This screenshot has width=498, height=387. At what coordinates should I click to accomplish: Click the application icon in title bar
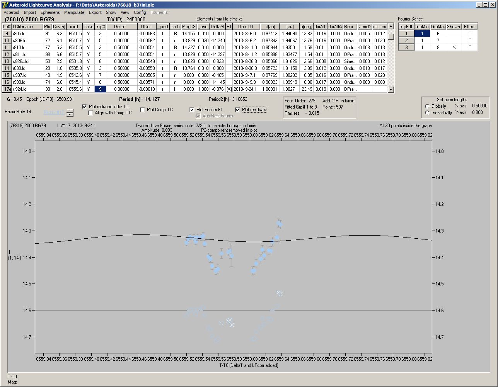pyautogui.click(x=5, y=5)
